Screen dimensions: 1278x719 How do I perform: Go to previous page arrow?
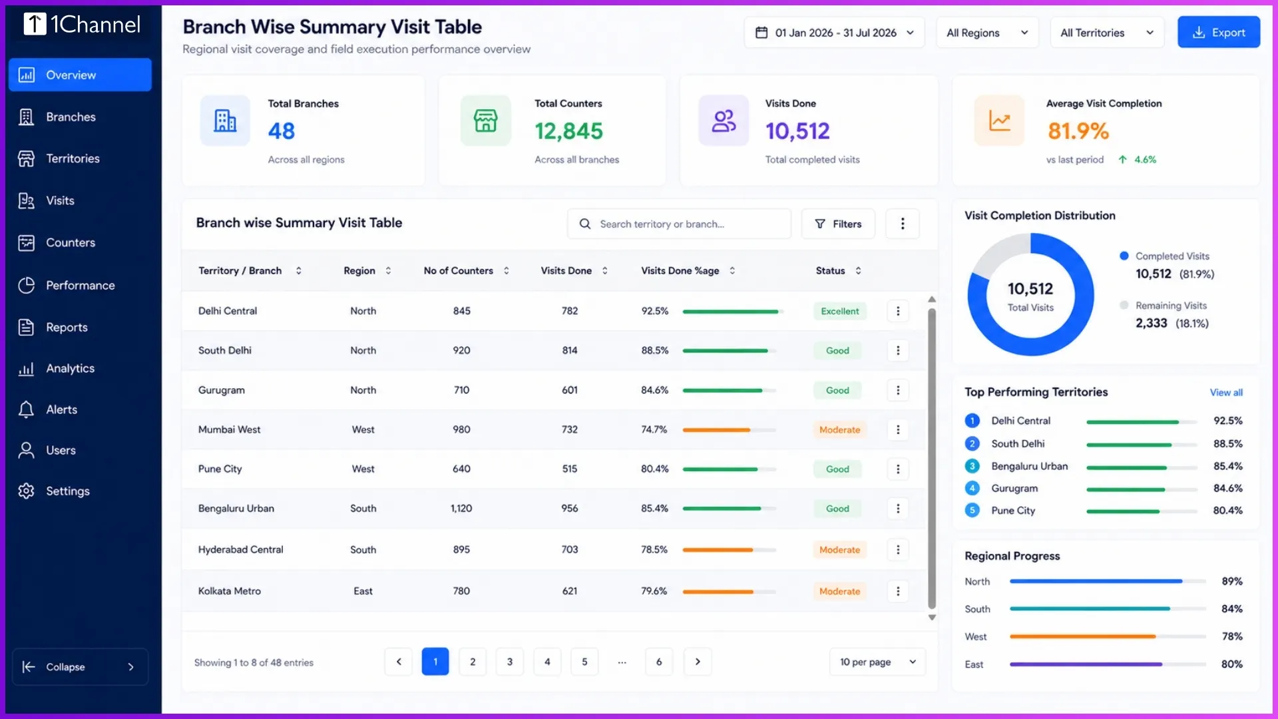[399, 662]
